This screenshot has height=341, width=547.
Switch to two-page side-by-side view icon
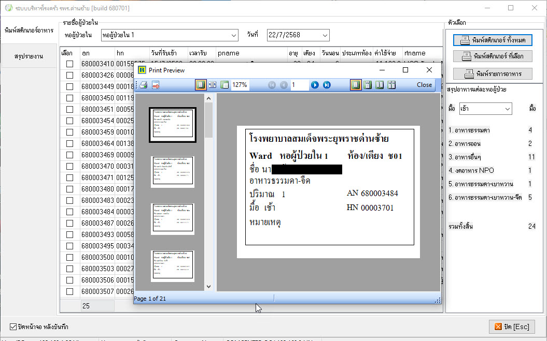point(380,85)
